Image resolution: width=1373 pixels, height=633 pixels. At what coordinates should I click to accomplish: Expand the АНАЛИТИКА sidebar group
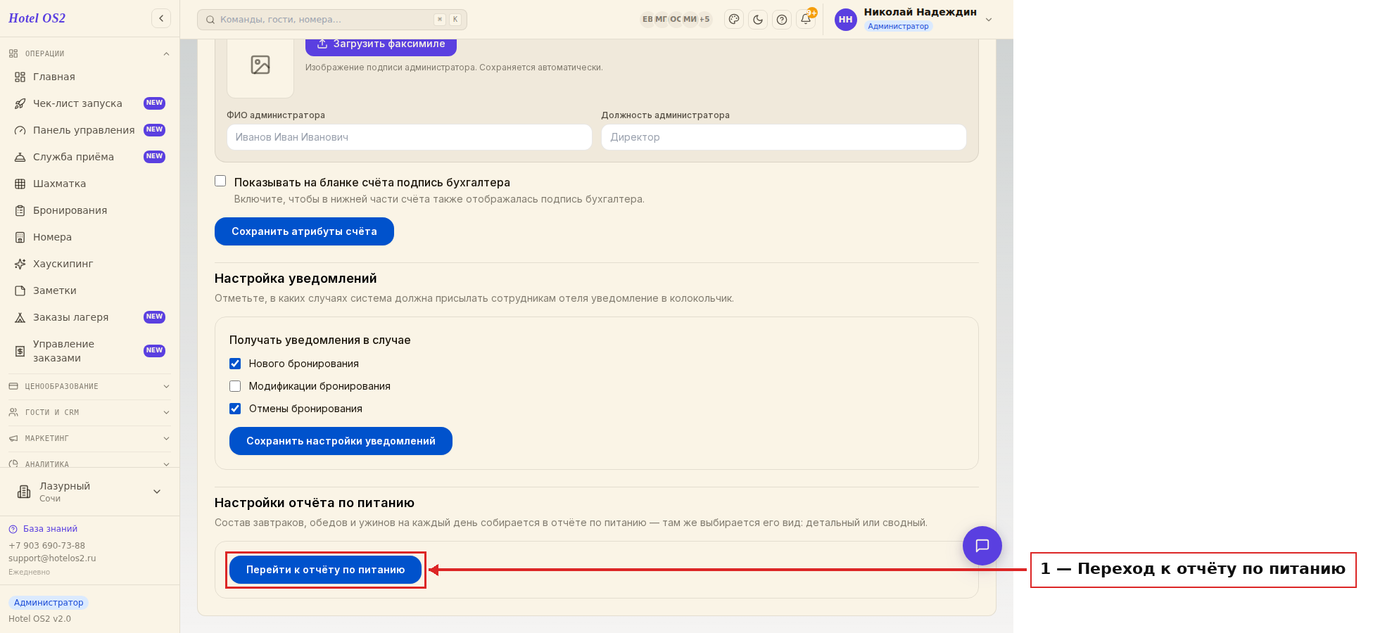[x=89, y=463]
